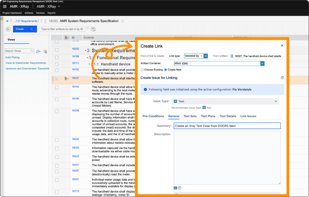The width and height of the screenshot is (309, 197).
Task: Select the Create New radio button
Action: point(165,70)
